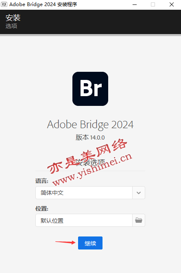Click the 版本 14.0.0 version text
The image size is (181, 273).
pyautogui.click(x=90, y=138)
